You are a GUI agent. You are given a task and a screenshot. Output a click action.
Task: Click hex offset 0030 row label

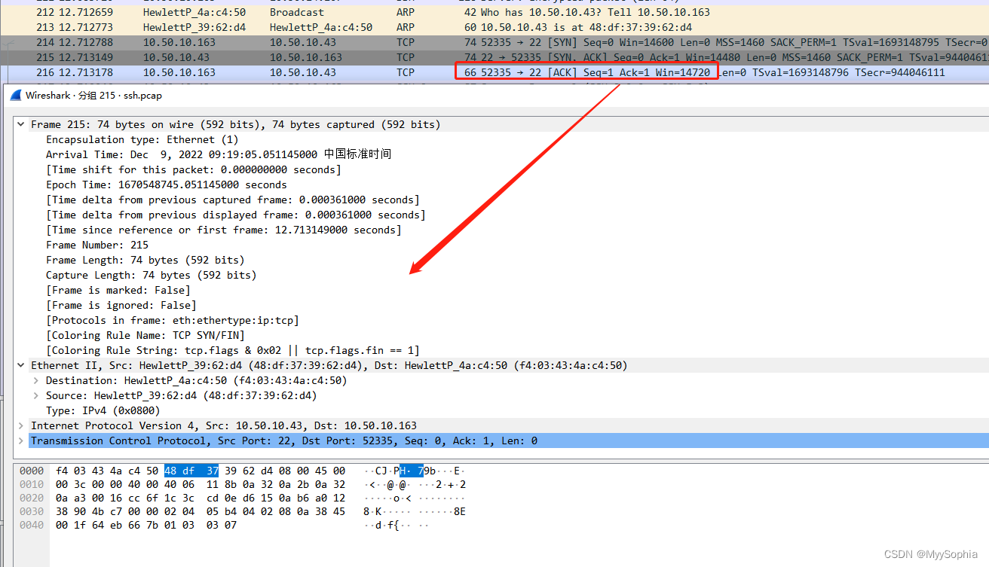coord(32,511)
